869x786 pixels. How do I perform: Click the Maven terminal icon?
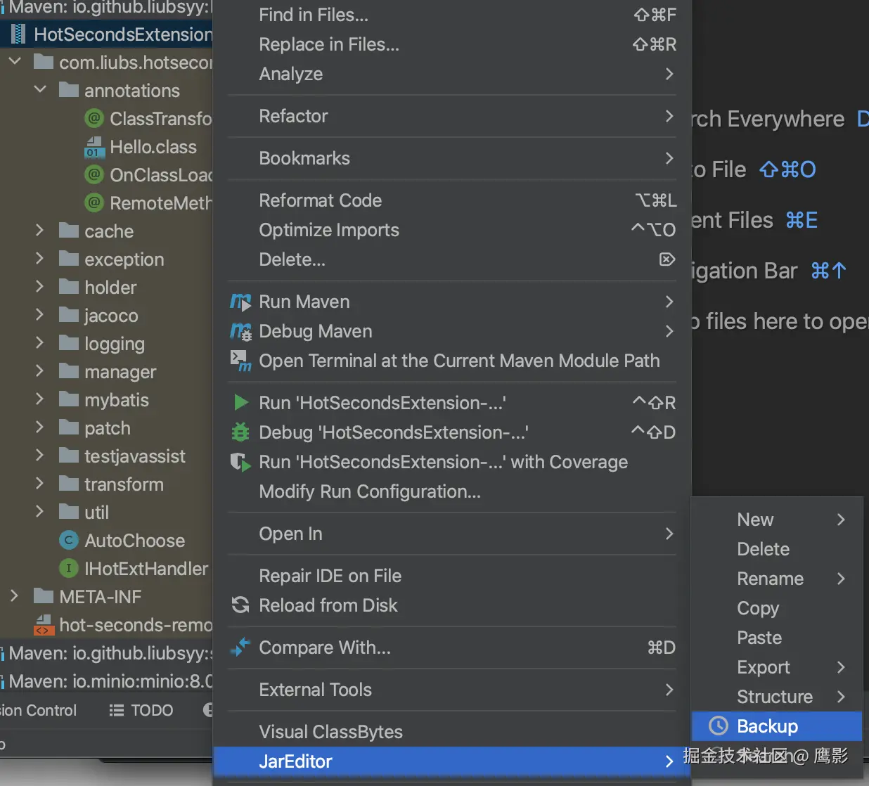click(x=240, y=361)
